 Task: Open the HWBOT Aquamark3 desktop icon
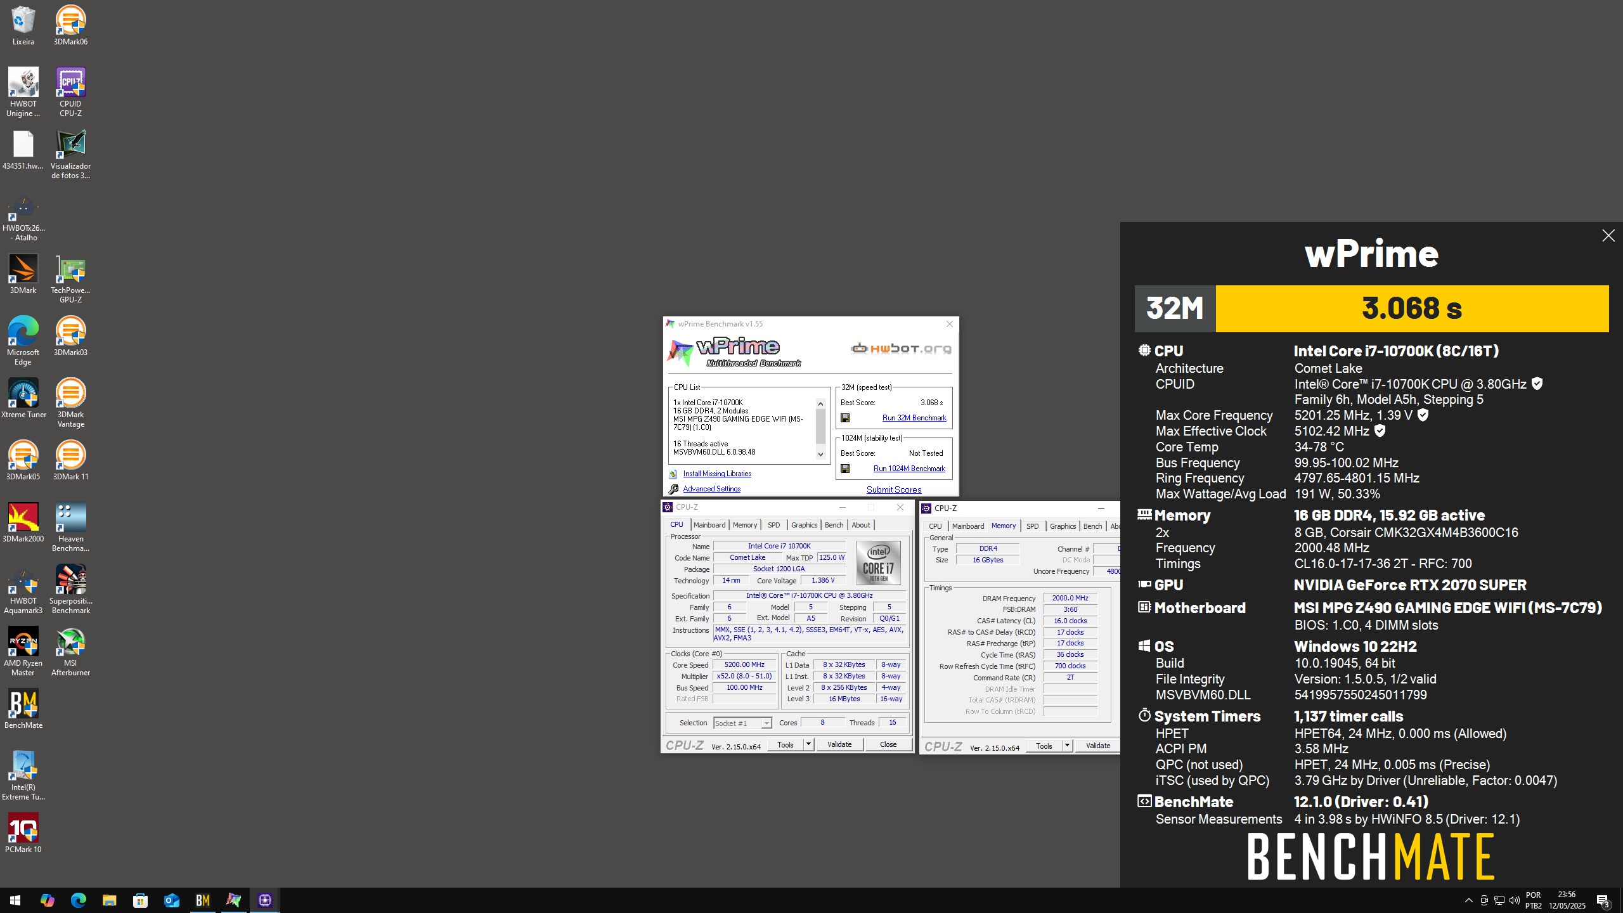23,589
